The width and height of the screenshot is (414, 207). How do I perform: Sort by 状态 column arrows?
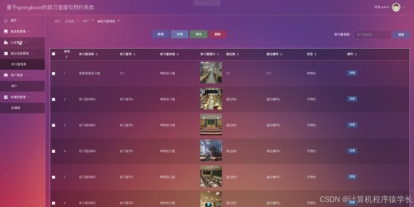[x=316, y=54]
